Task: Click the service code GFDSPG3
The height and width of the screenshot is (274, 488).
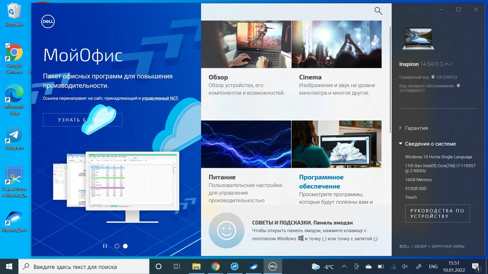Action: [x=447, y=77]
